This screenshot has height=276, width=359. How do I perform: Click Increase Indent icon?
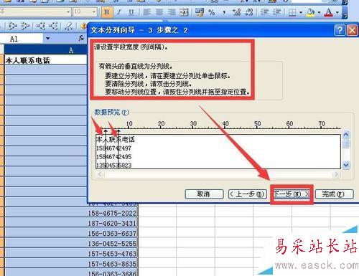277,12
